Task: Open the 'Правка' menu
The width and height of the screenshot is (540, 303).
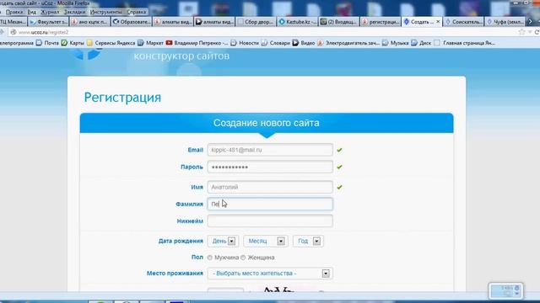Action: (x=14, y=12)
